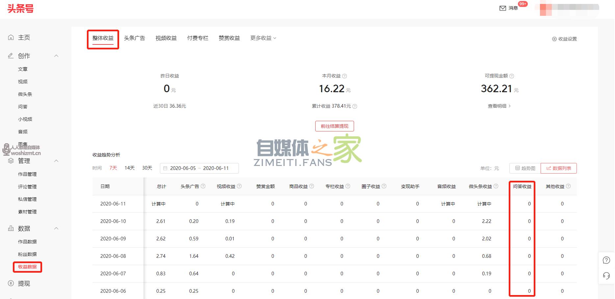The image size is (615, 299).
Task: Collapse the 创作 section in sidebar
Action: (x=56, y=56)
